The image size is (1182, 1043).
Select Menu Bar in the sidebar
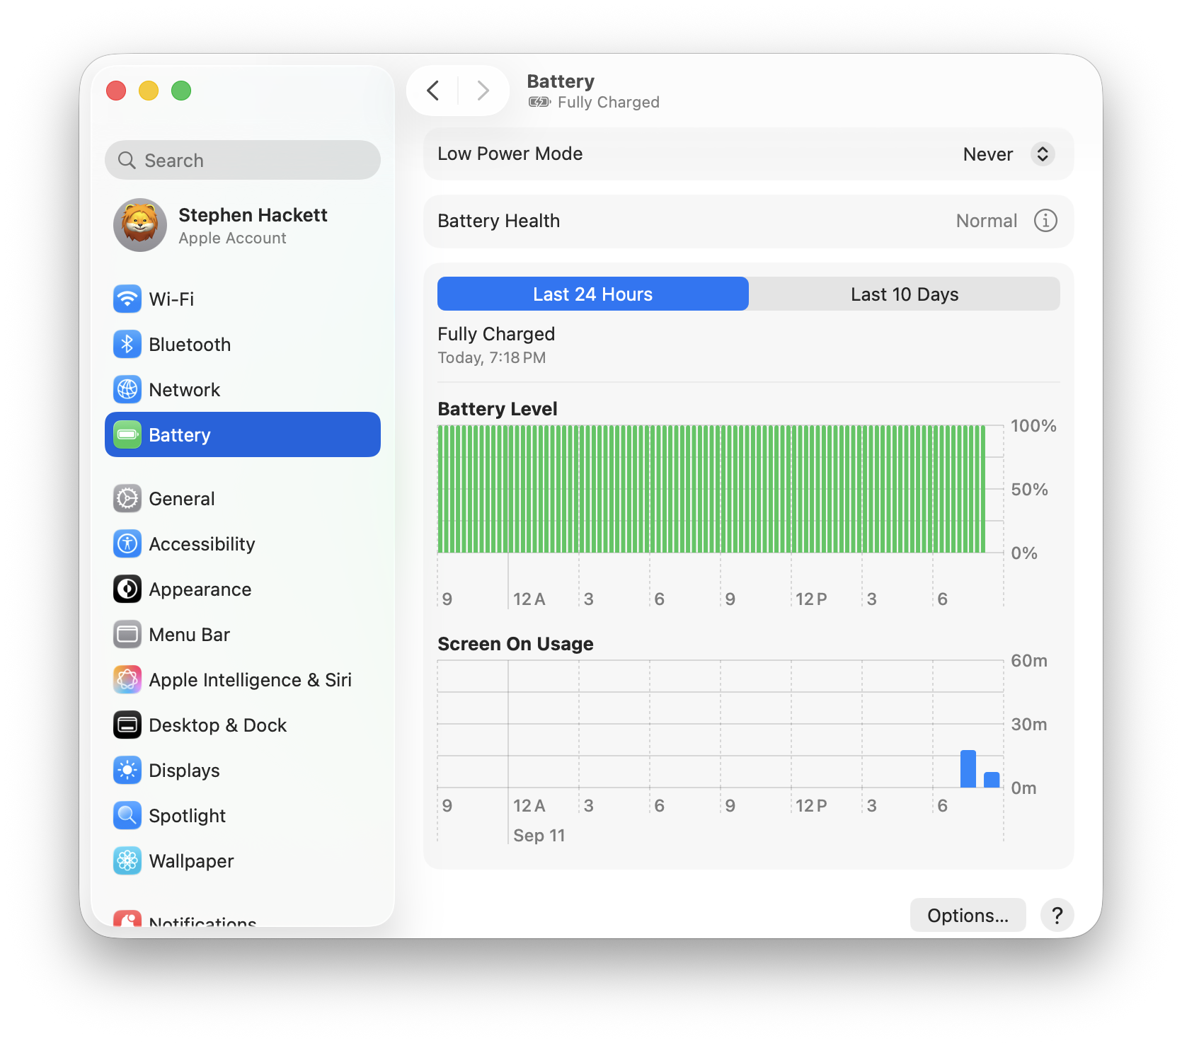pyautogui.click(x=243, y=634)
